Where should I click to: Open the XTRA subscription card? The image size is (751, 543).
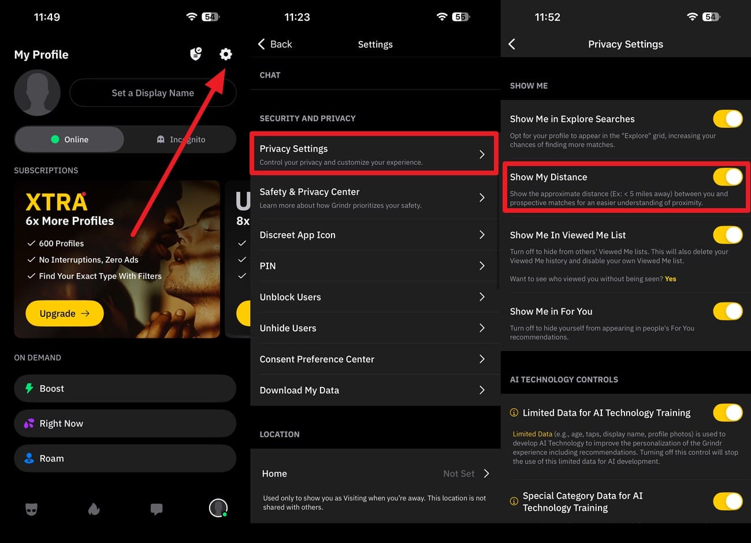point(117,259)
